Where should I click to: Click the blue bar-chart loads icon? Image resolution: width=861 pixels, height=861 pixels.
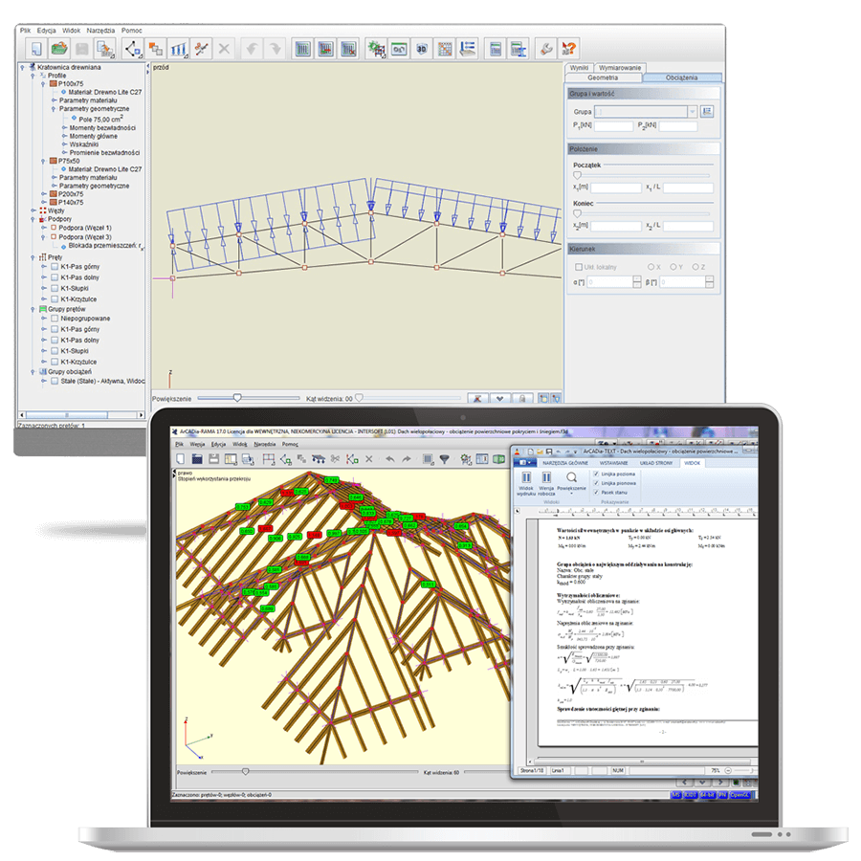(x=179, y=49)
